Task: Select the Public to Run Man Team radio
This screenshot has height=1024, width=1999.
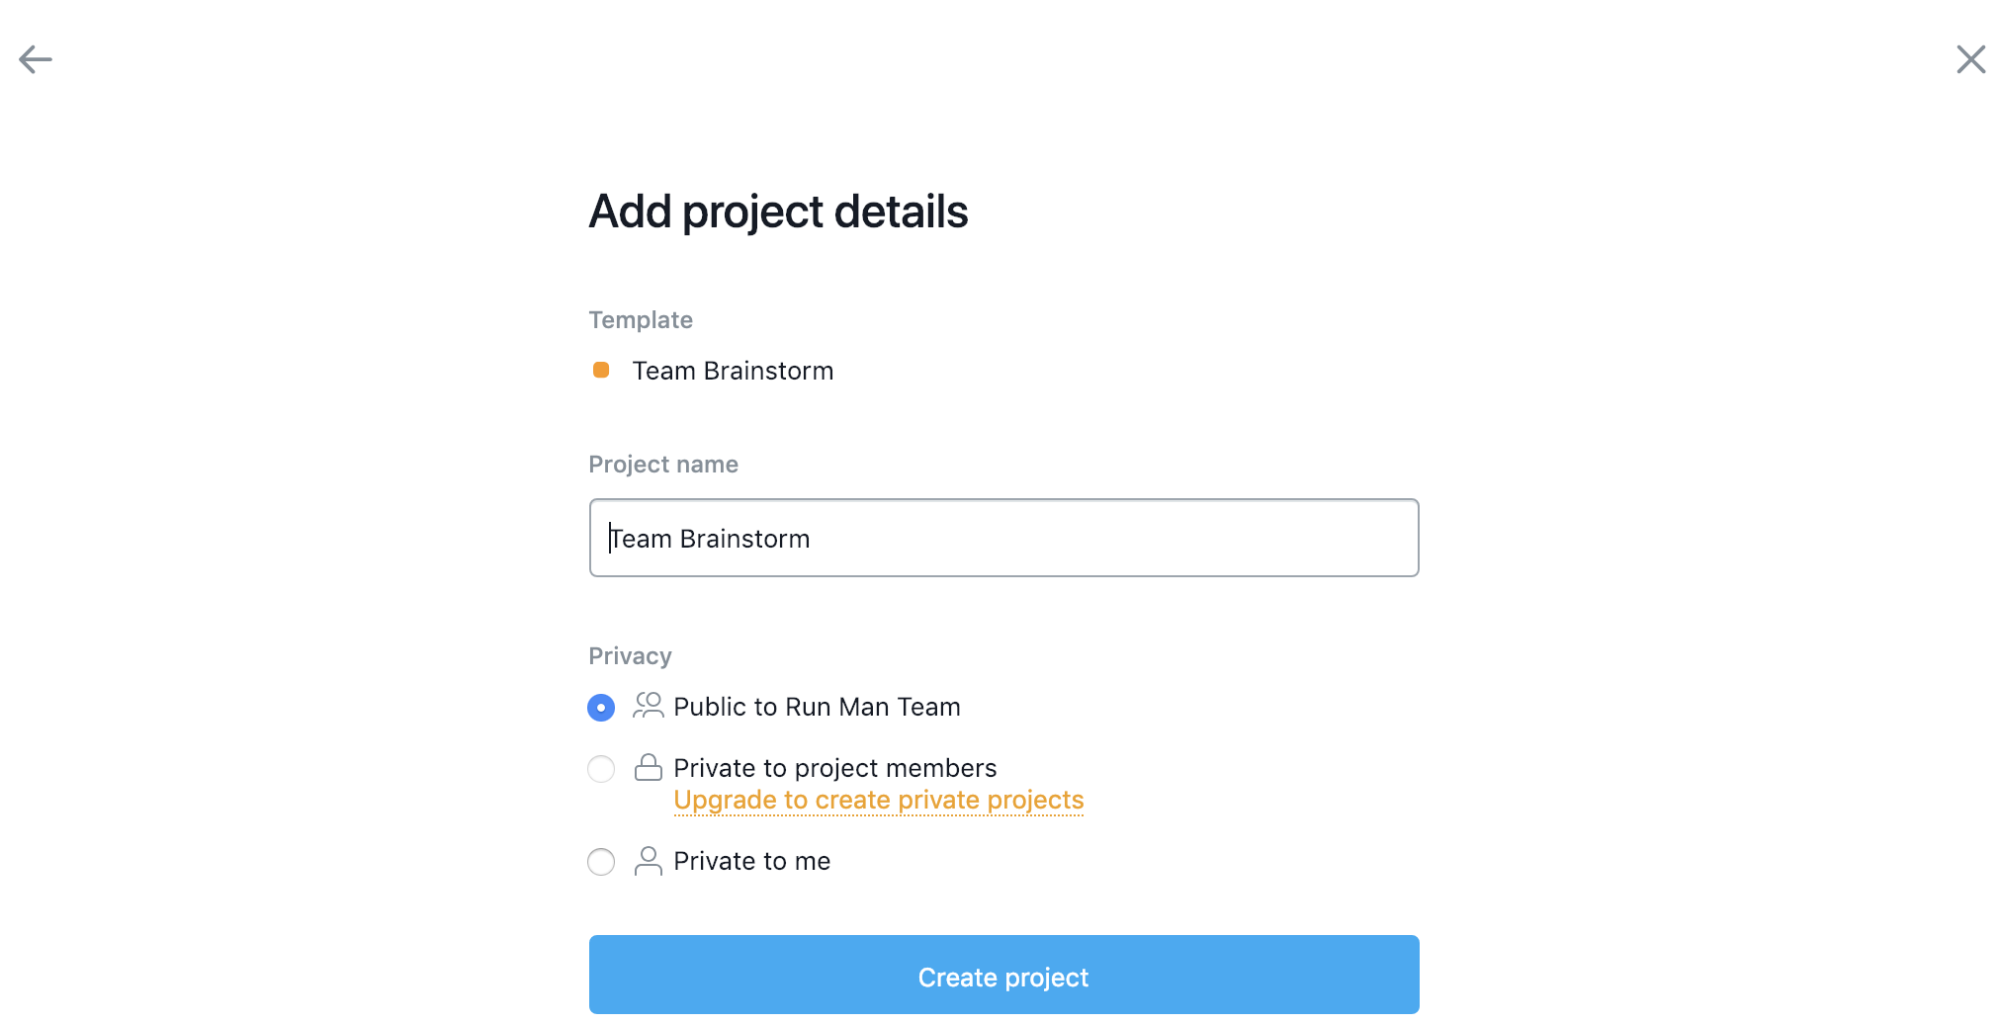Action: coord(601,708)
